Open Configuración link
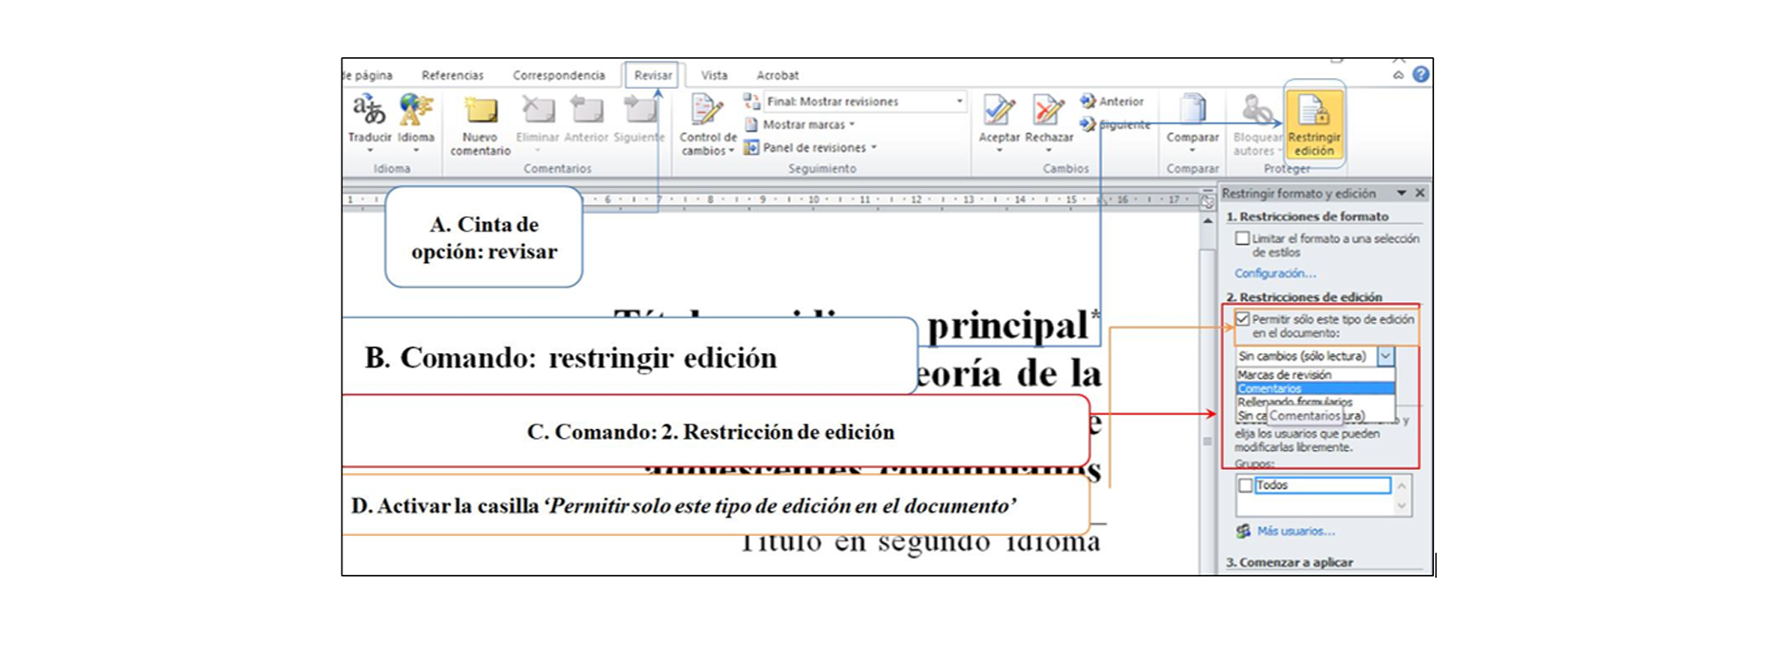This screenshot has height=645, width=1770. 1274,273
